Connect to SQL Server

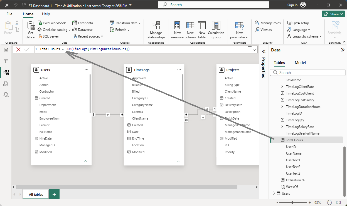click(x=48, y=36)
